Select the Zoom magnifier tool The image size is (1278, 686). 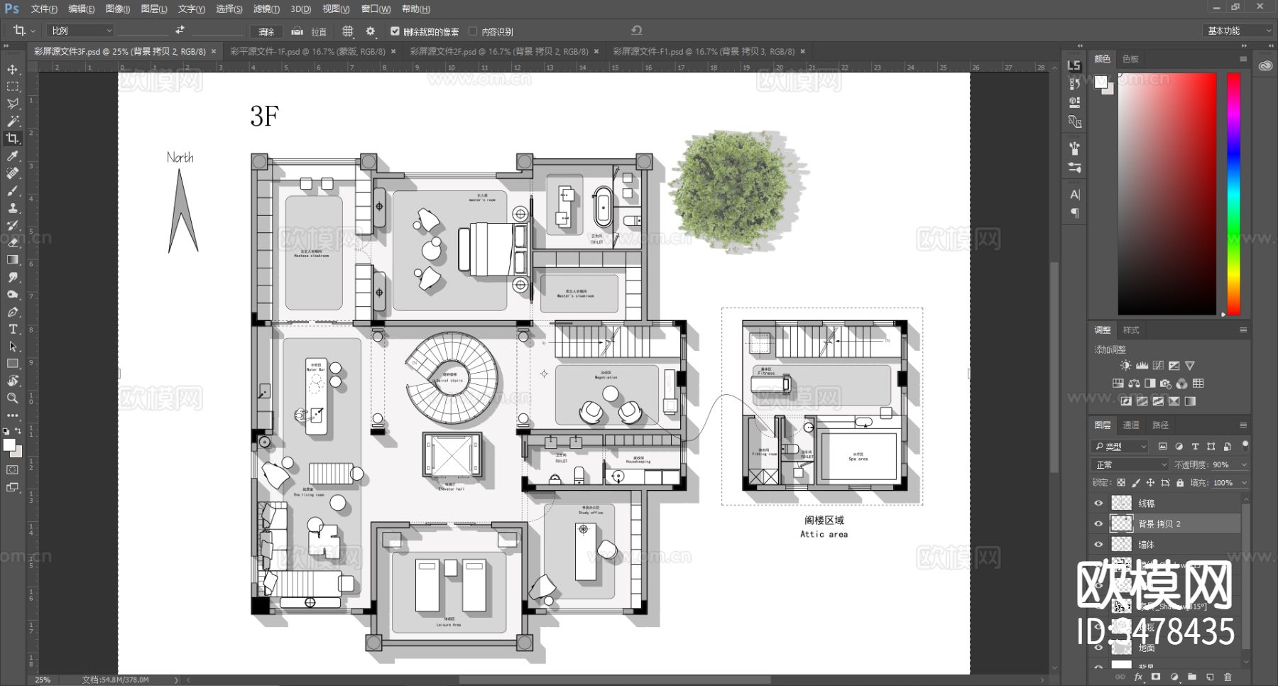13,398
